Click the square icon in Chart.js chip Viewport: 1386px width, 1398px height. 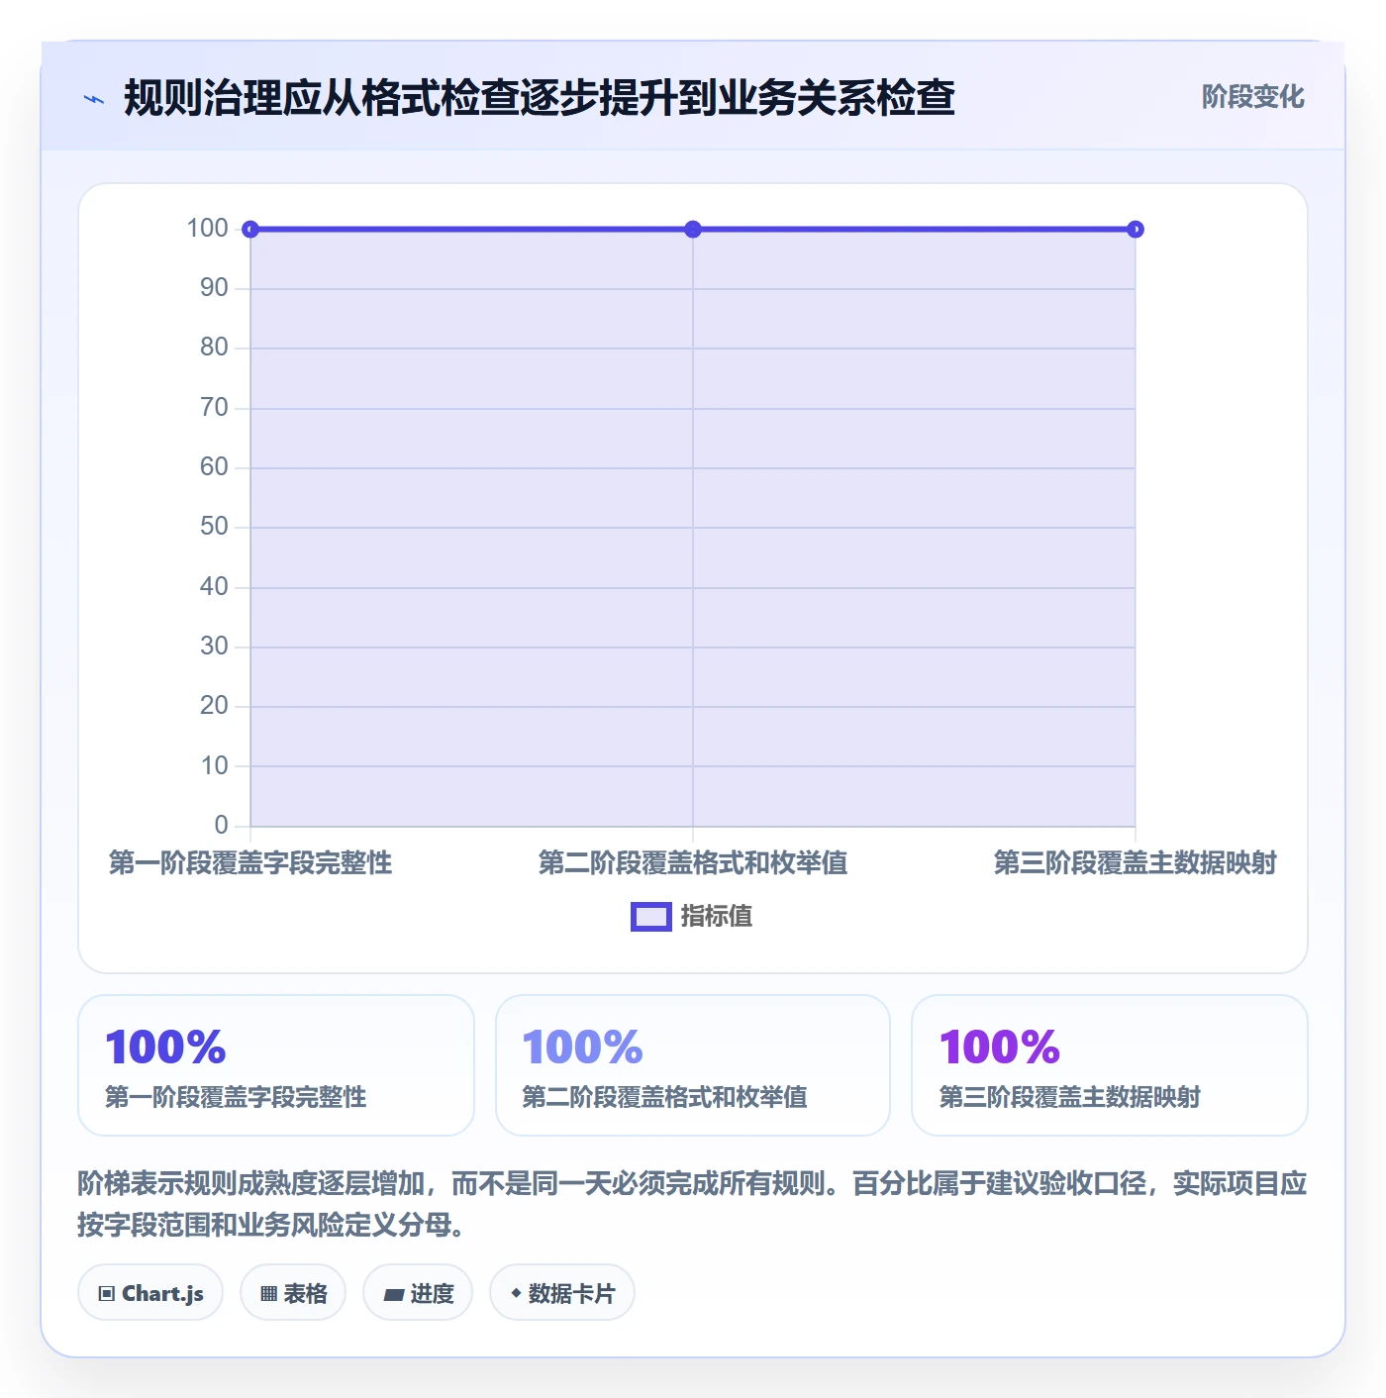click(x=107, y=1293)
